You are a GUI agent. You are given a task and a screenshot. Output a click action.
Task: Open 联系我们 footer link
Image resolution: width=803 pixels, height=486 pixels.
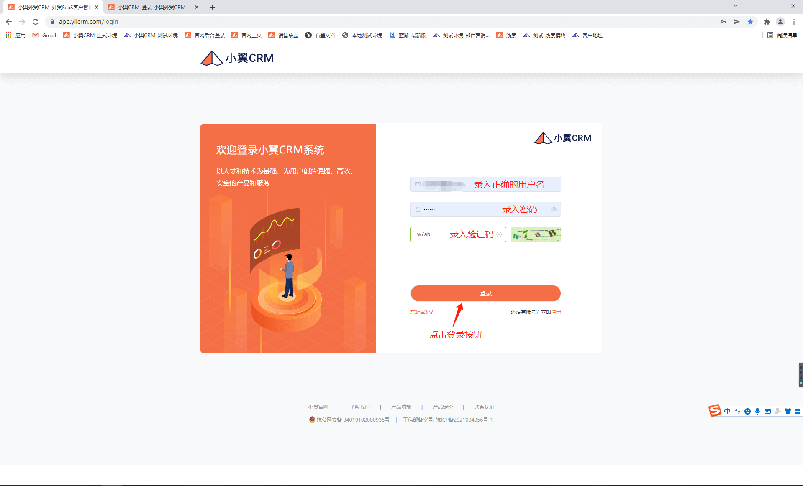point(484,407)
